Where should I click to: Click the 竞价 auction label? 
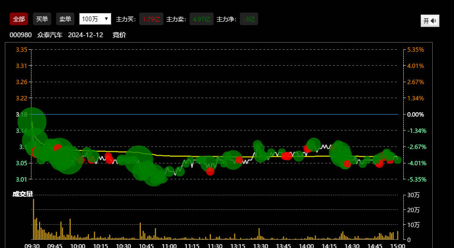coord(119,35)
